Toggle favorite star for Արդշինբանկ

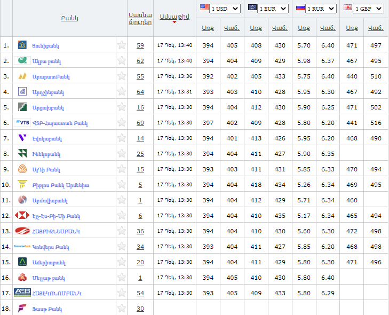[x=122, y=92]
